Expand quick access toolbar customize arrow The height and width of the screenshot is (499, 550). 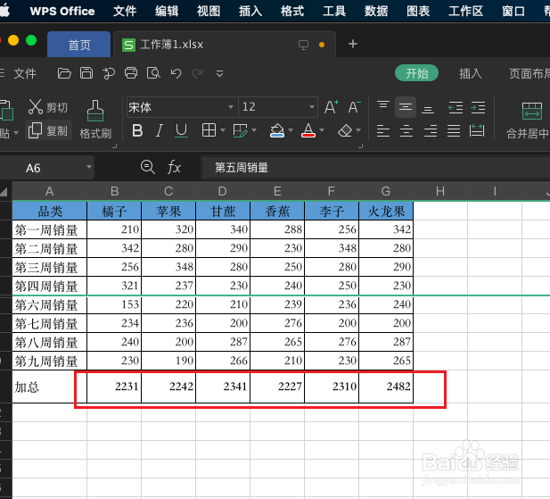[x=219, y=73]
